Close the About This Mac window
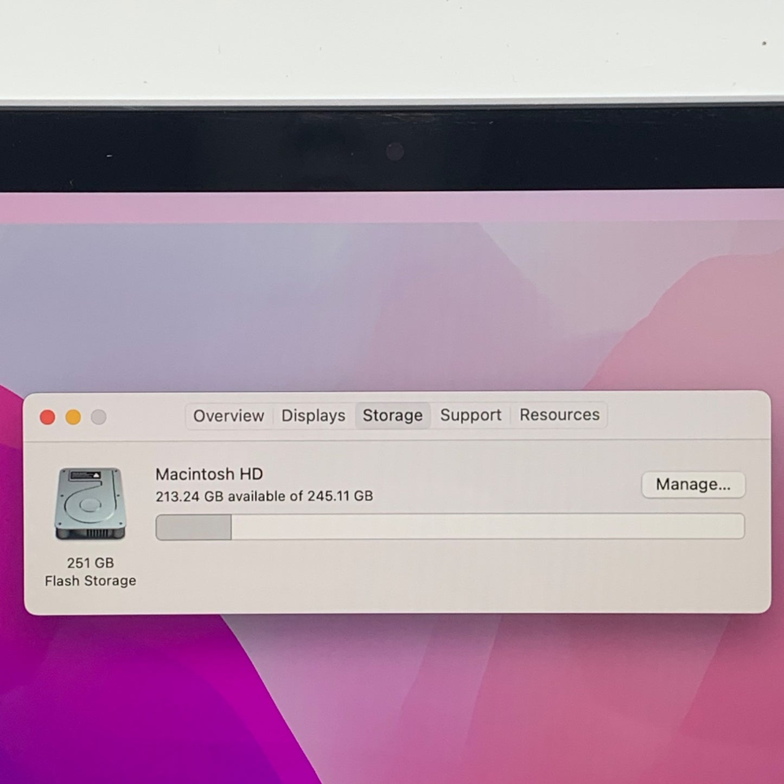Screen dimensions: 784x784 [48, 417]
